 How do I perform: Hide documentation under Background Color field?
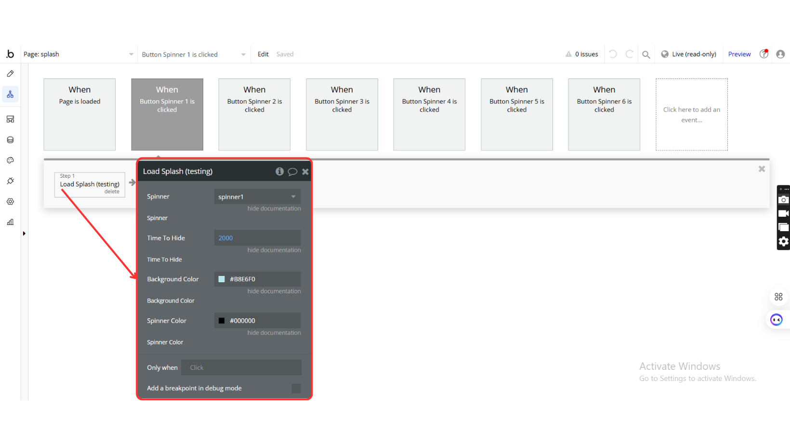tap(274, 291)
